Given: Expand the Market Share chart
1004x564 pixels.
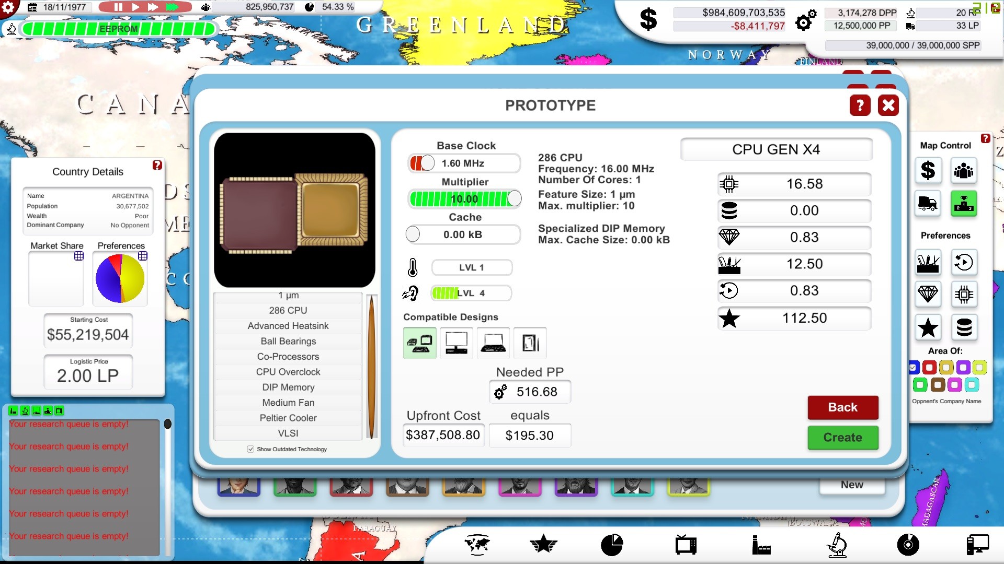Looking at the screenshot, I should (x=79, y=256).
